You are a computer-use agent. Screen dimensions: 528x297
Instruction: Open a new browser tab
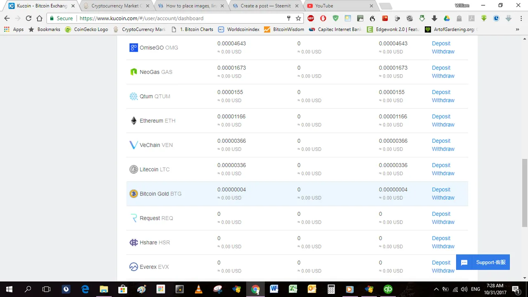(385, 6)
